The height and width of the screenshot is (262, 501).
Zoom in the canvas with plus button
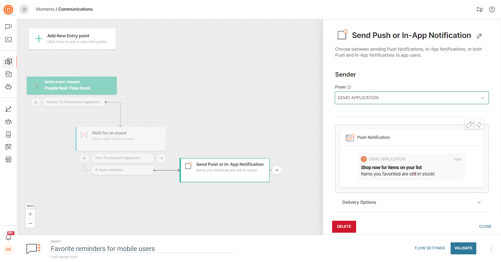[30, 214]
